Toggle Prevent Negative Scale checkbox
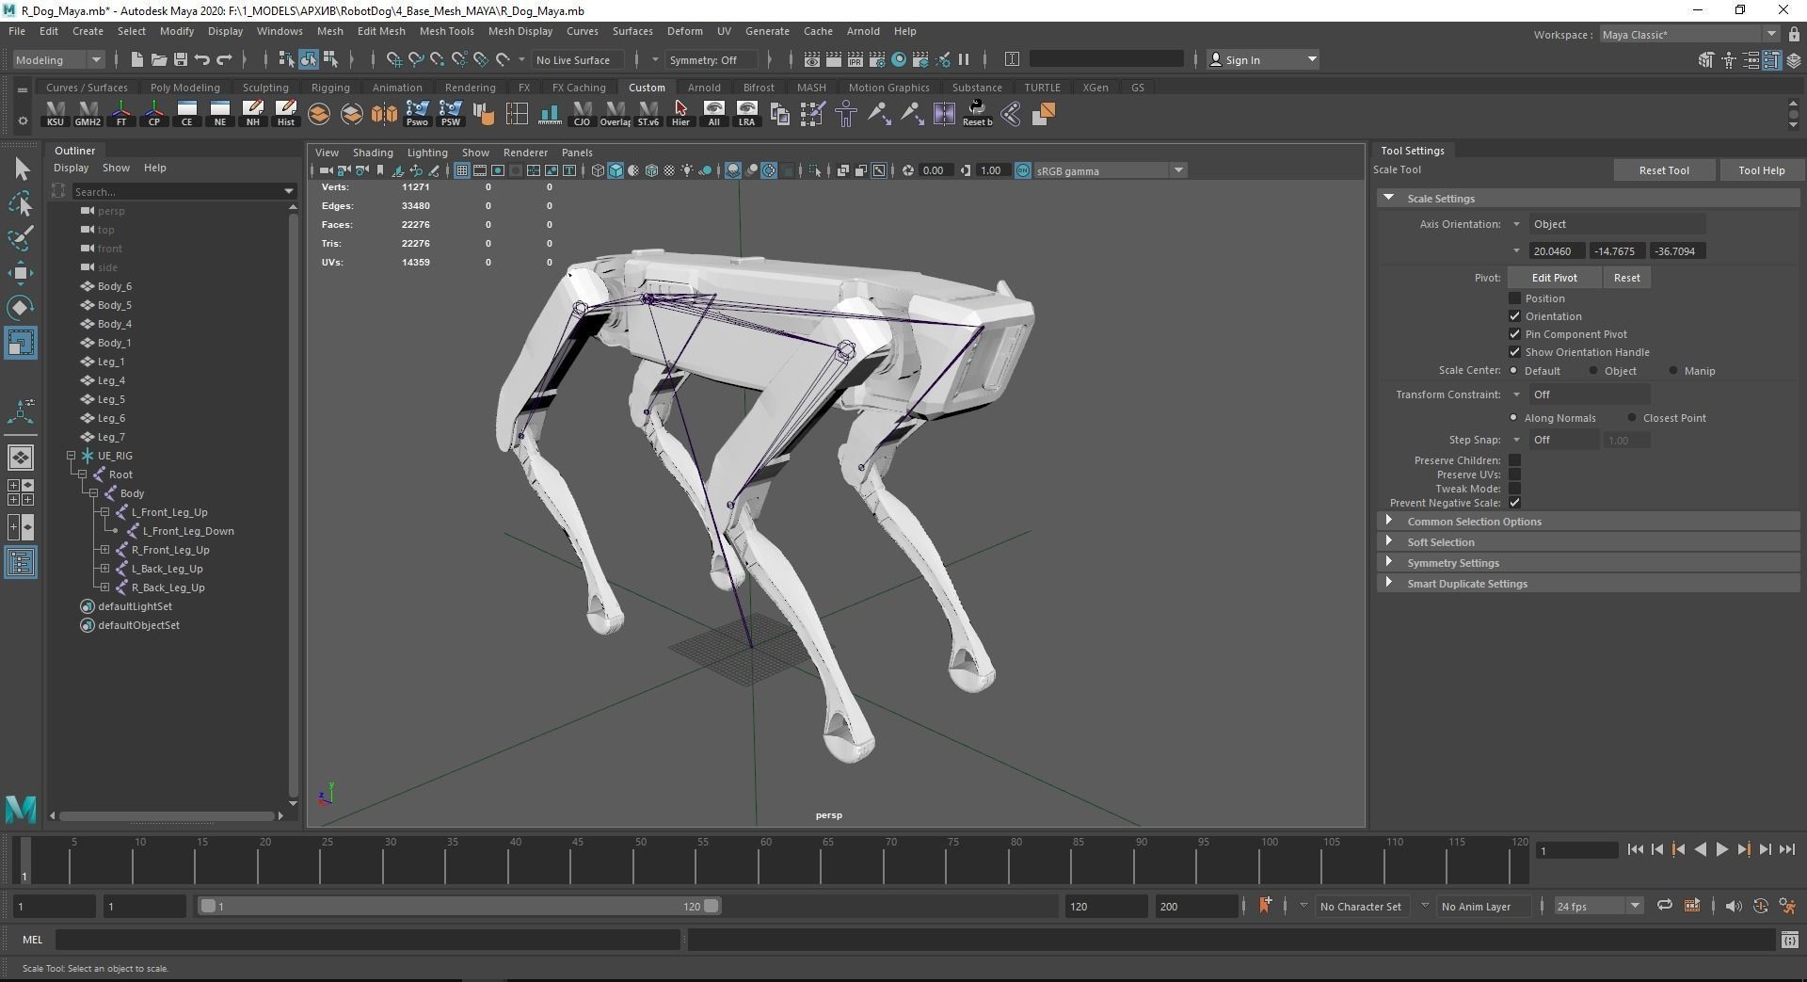 click(x=1514, y=503)
